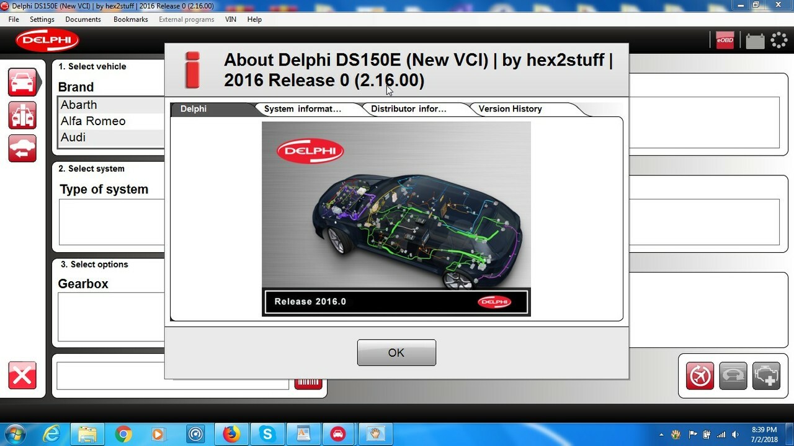Click the battery status icon
The image size is (794, 446).
754,41
